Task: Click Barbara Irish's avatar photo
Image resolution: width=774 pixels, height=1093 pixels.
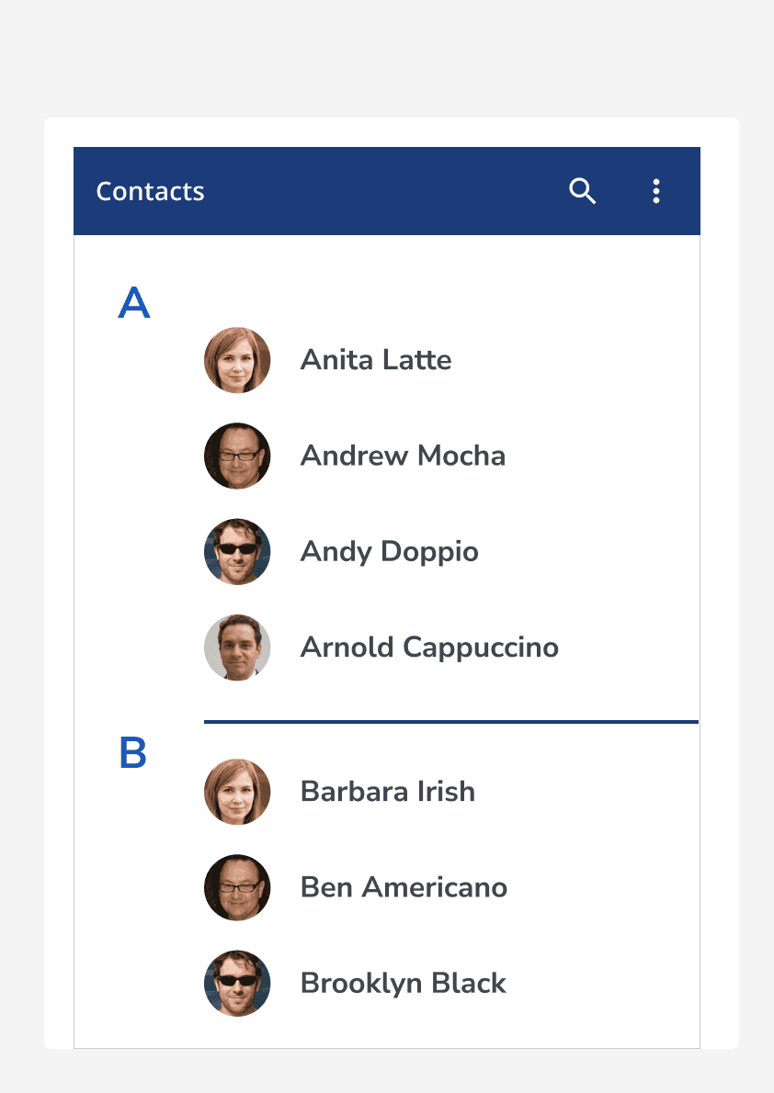Action: 237,792
